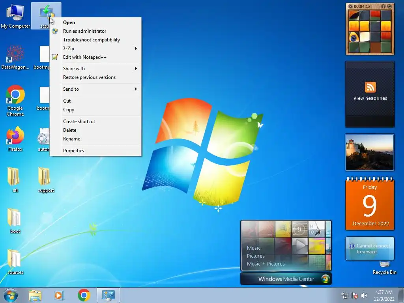Click the taskbar clock showing 4:37 AM
The image size is (404, 303).
point(384,296)
